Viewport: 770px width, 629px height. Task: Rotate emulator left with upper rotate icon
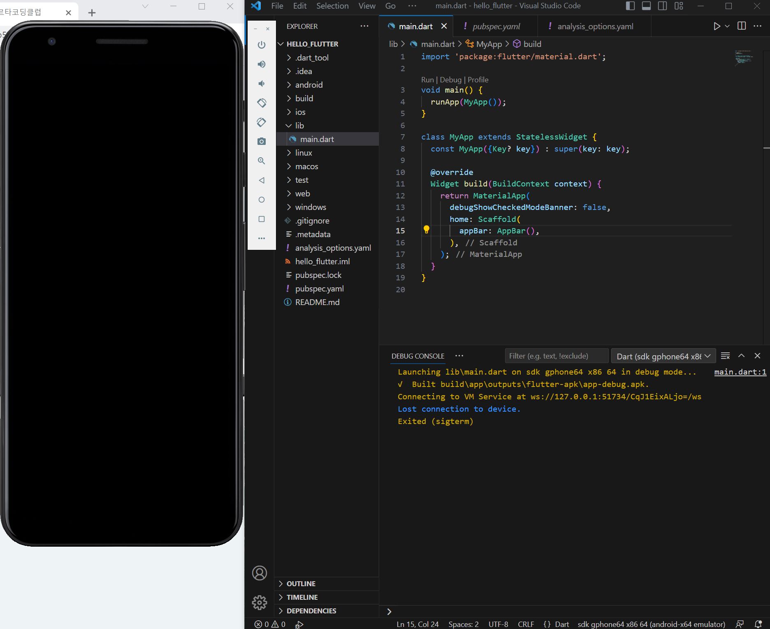(262, 103)
